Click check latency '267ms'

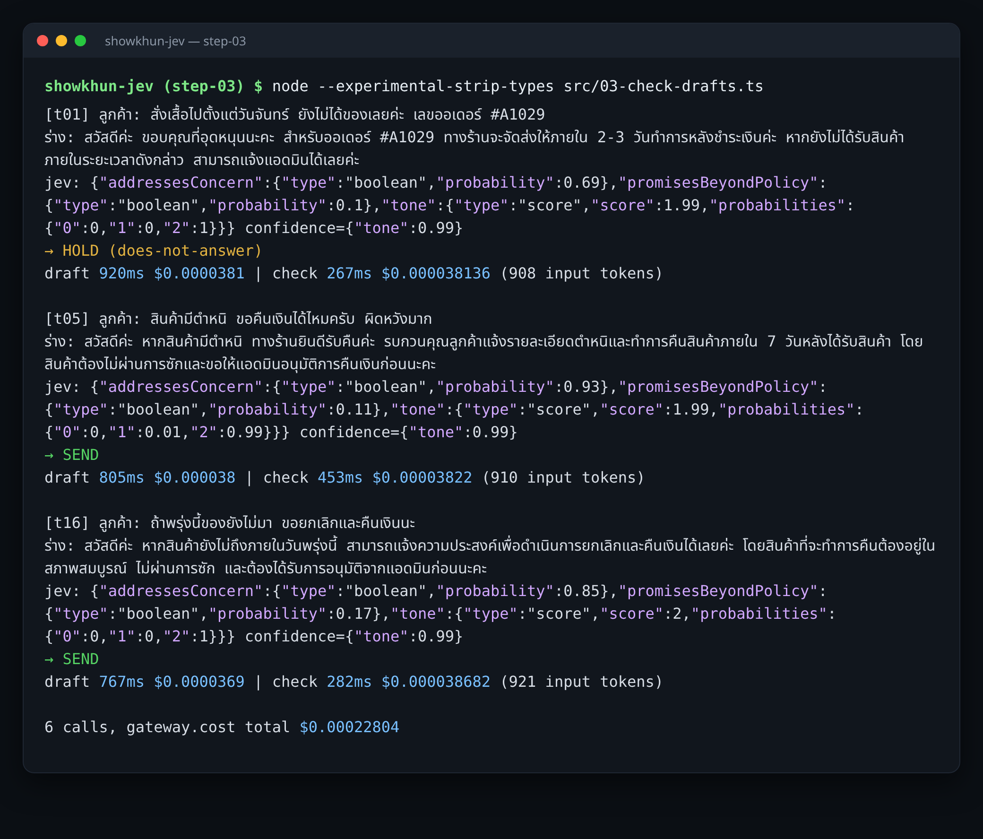[x=349, y=274]
